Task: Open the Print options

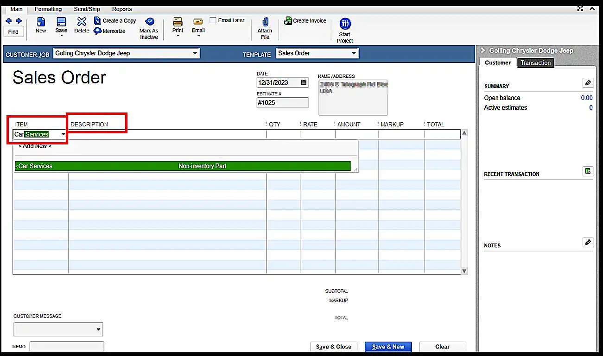Action: click(178, 28)
